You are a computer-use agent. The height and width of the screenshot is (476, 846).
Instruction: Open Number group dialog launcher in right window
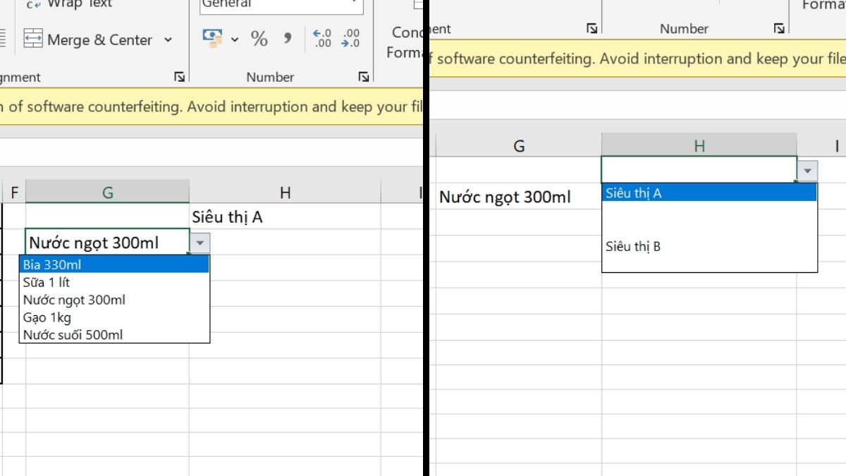tap(778, 29)
